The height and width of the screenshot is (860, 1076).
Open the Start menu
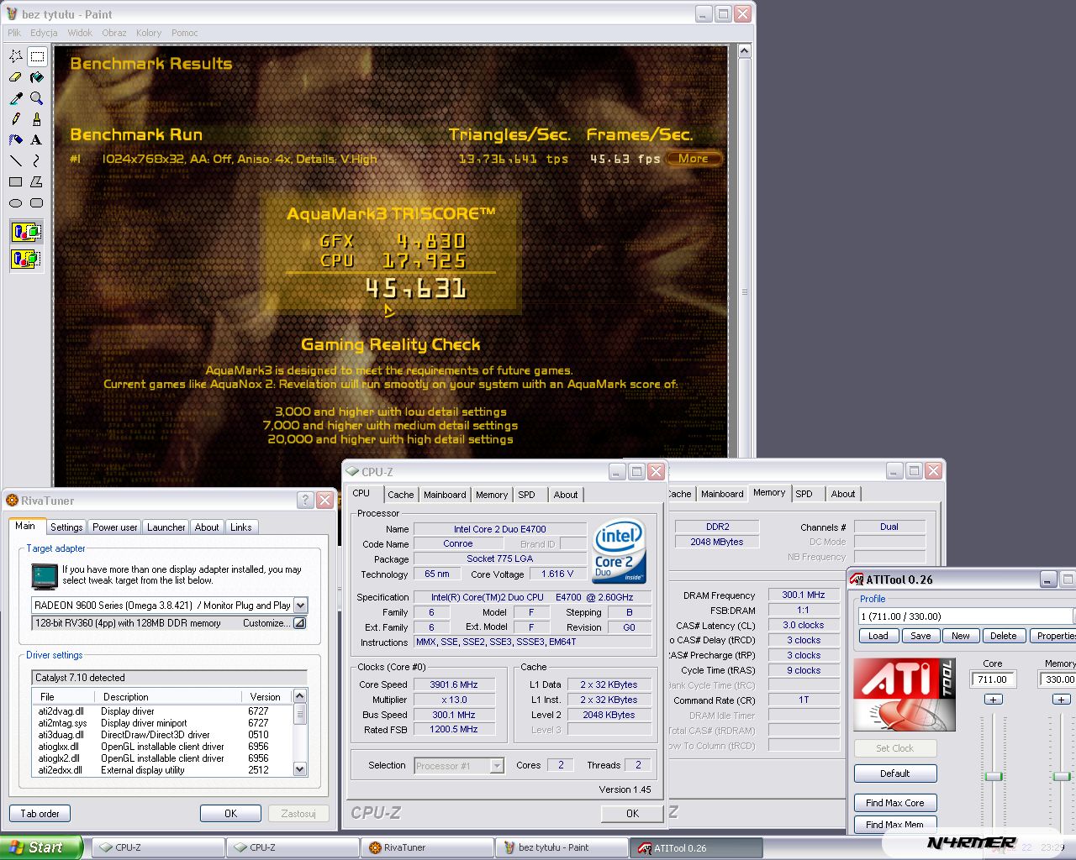(x=40, y=847)
